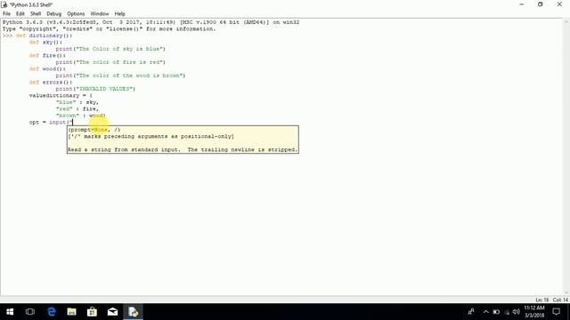Click the vertical scrollbar of the shell

pos(566,156)
